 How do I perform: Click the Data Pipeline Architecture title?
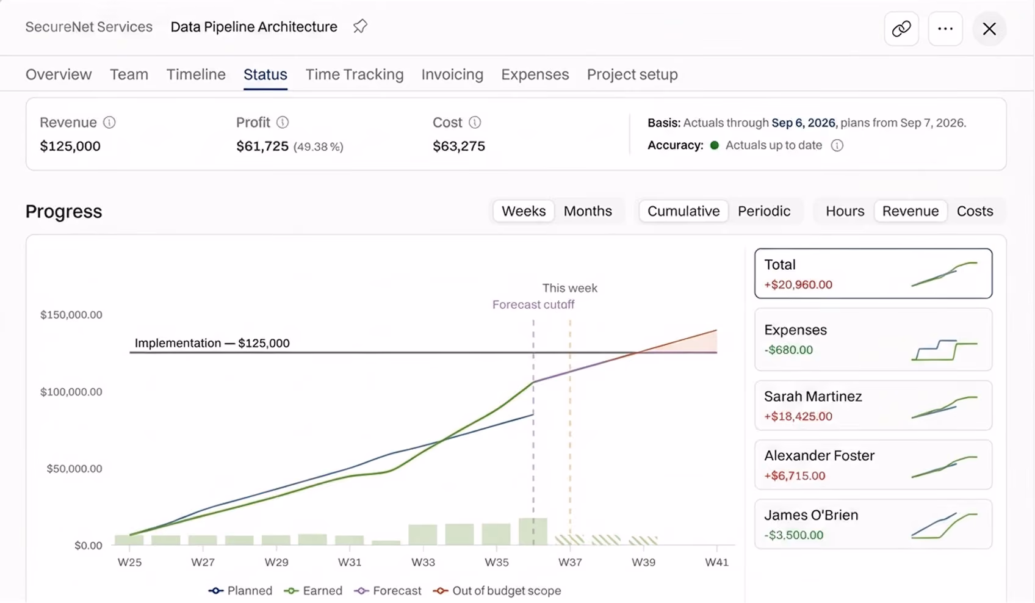pos(254,27)
